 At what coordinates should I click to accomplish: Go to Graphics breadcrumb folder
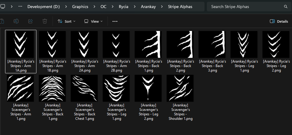80,7
